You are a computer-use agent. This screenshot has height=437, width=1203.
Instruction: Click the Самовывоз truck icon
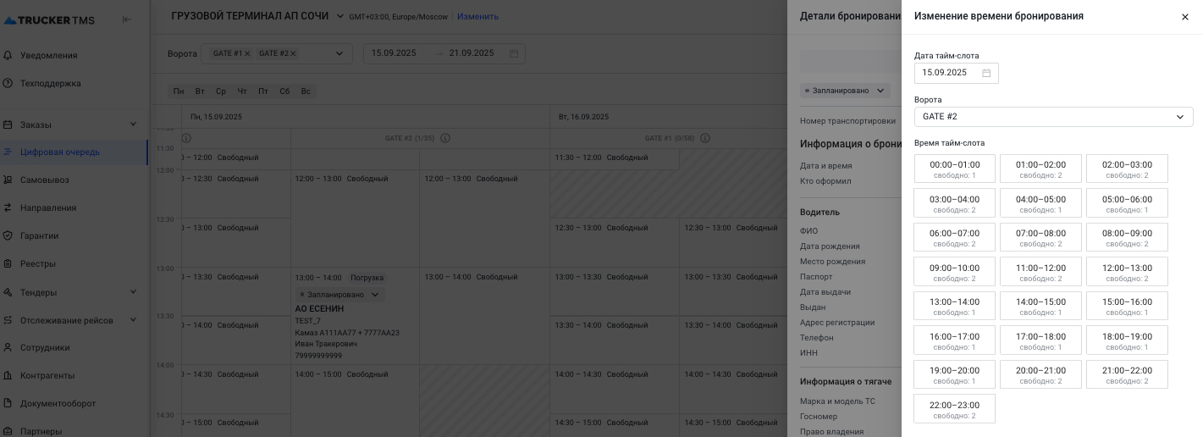point(8,180)
